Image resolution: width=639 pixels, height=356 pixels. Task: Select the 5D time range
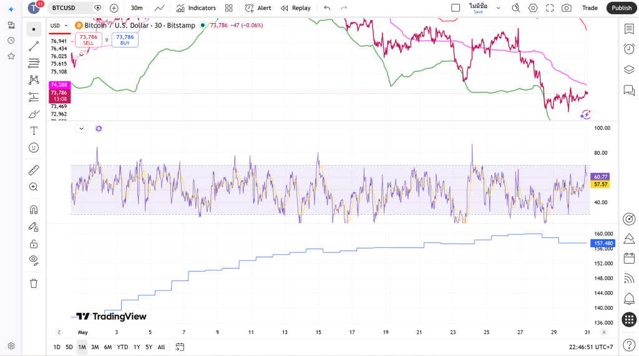tap(69, 347)
